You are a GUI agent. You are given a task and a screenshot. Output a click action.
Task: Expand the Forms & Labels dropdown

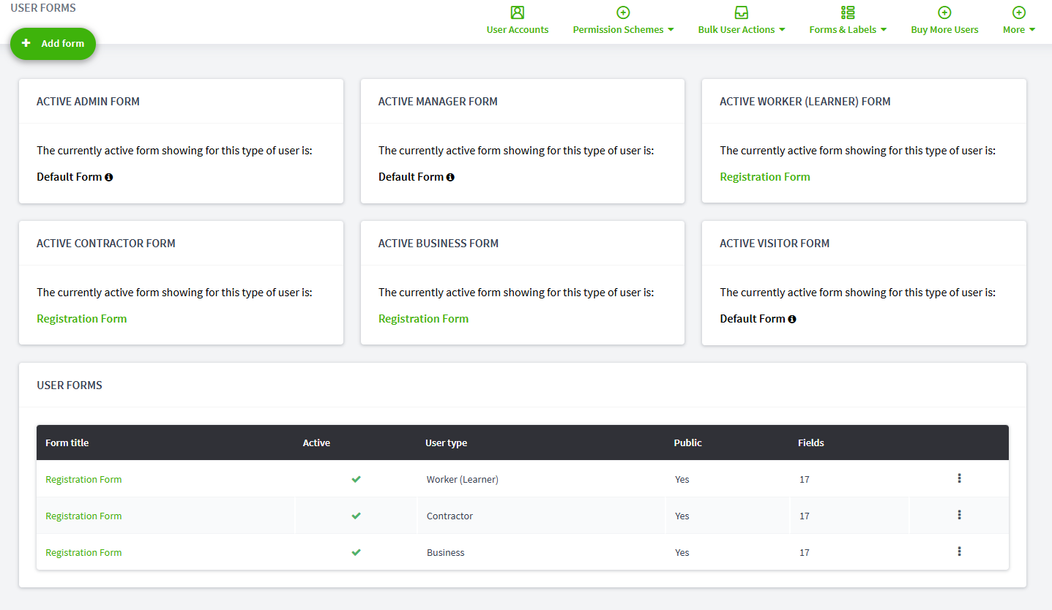click(848, 29)
